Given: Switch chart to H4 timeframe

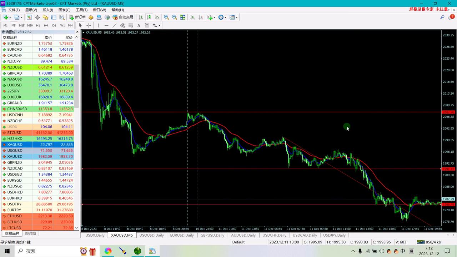Looking at the screenshot, I should 46,25.
